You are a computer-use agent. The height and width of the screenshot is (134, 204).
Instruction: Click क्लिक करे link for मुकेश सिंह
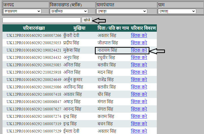pos(139,50)
